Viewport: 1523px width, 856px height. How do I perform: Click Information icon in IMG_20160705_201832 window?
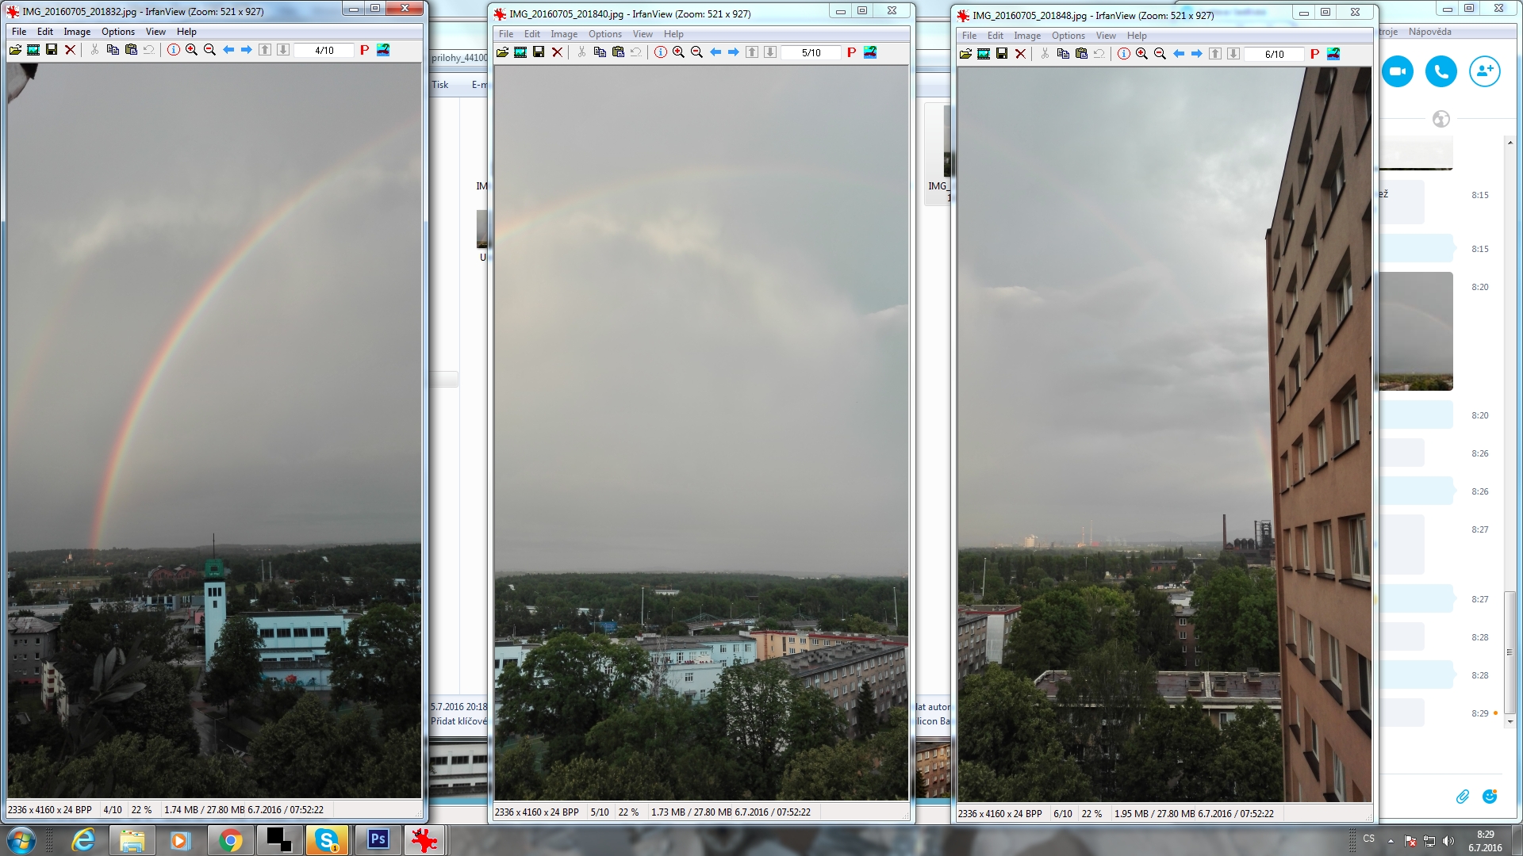173,50
